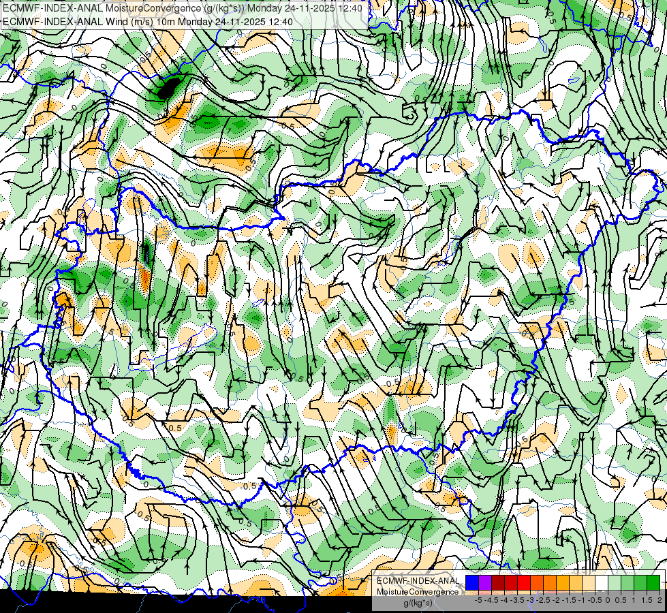Select the bright red swatch left of -3
This screenshot has height=613, width=667.
pos(524,583)
